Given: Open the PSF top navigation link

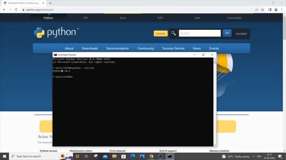Looking at the screenshot, I should click(85, 18).
